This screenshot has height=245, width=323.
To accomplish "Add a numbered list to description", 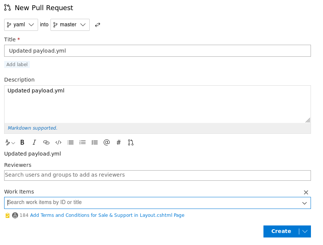I will 83,142.
